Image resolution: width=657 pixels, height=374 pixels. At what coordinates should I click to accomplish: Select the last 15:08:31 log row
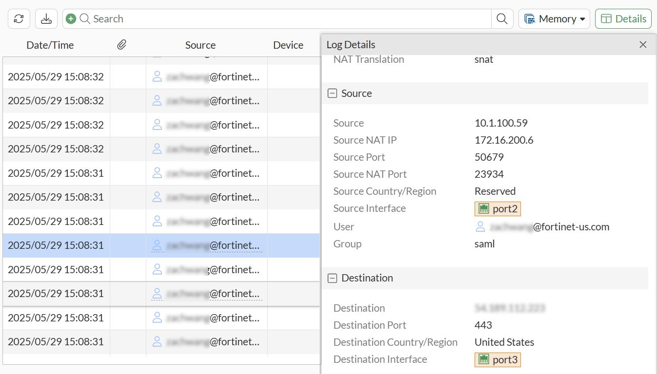pyautogui.click(x=56, y=342)
